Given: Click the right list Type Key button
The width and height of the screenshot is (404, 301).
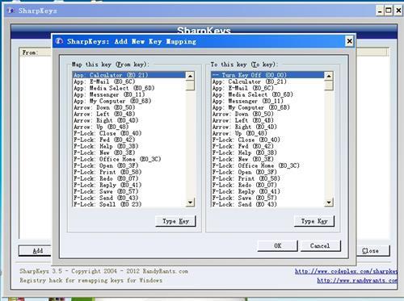Looking at the screenshot, I should click(314, 221).
